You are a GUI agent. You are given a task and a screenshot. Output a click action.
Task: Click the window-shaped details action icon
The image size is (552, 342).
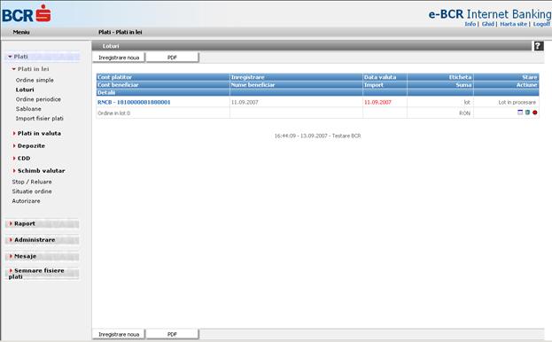[520, 113]
